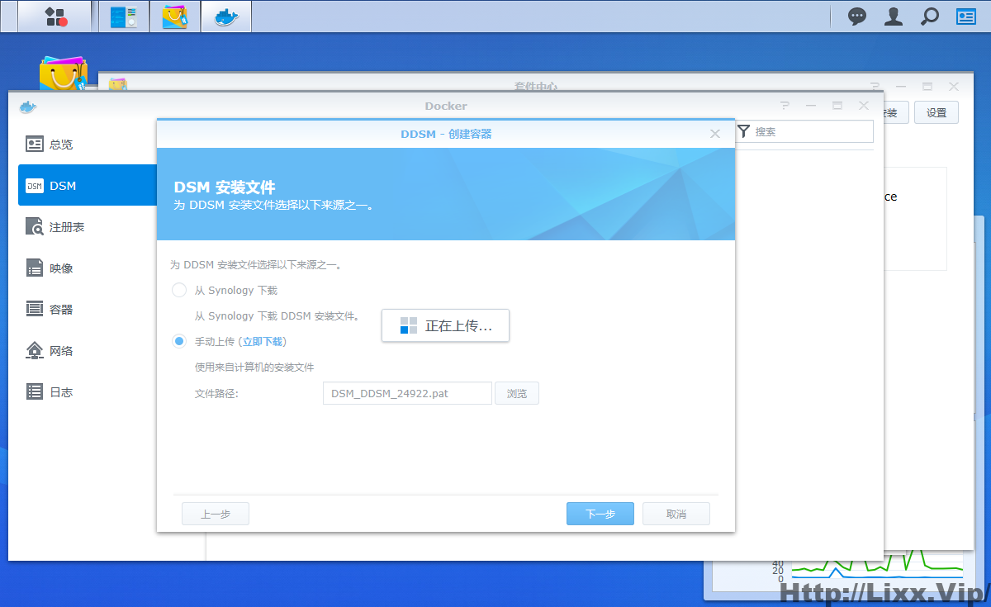991x607 pixels.
Task: Click the DSM_DDSM_24922.pat file path field
Action: click(x=406, y=392)
